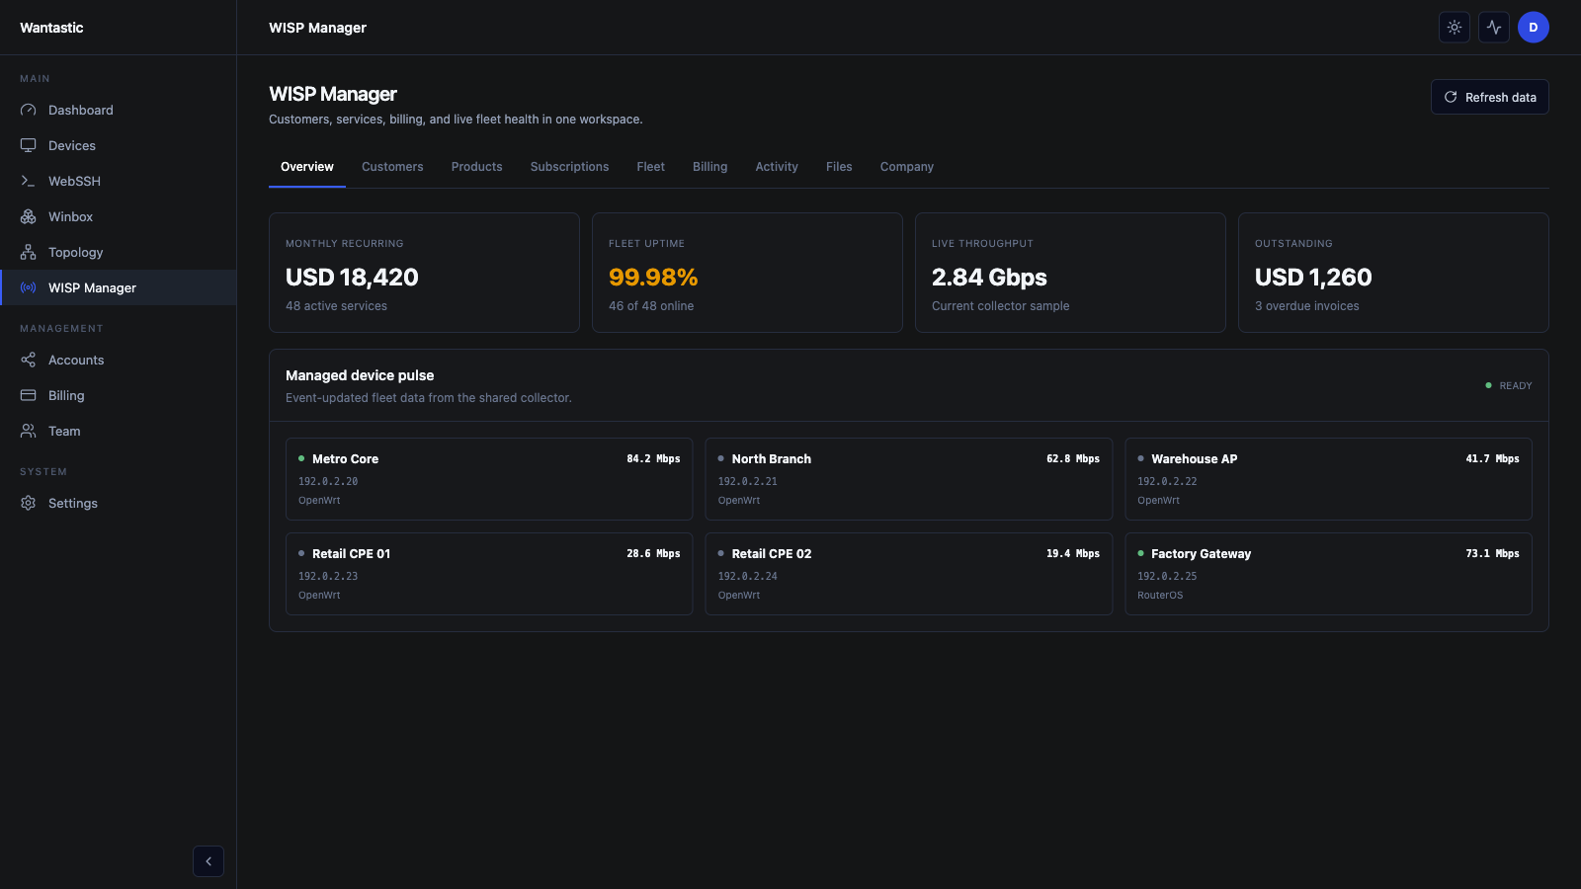Click the Wantastic brand name
This screenshot has height=889, width=1581.
tap(51, 28)
